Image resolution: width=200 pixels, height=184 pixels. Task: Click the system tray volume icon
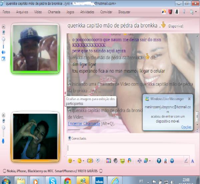coord(172,182)
